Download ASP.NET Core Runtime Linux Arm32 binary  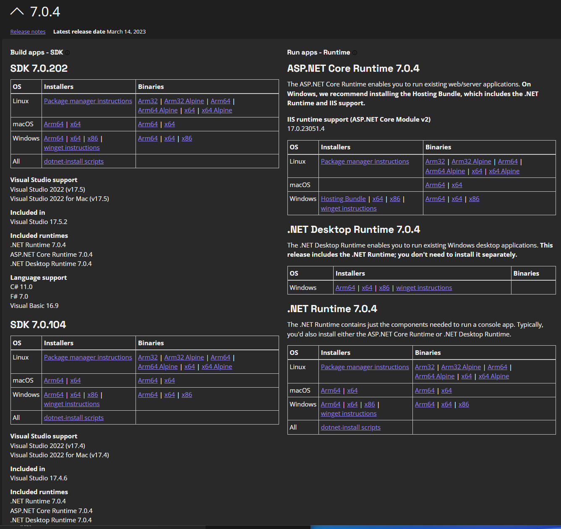pyautogui.click(x=435, y=162)
